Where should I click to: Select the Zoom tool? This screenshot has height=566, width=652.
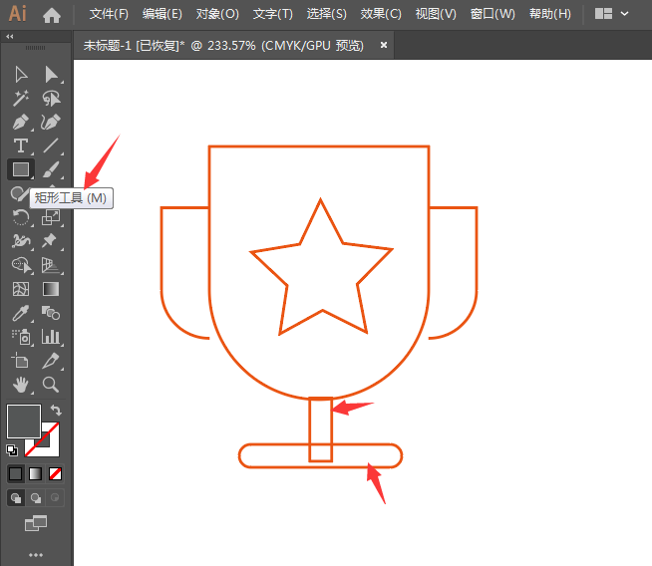(51, 385)
